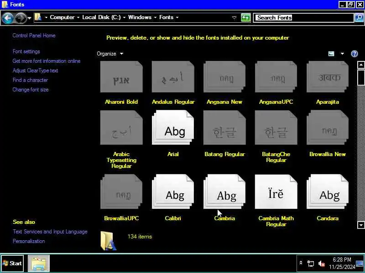The height and width of the screenshot is (273, 365).
Task: Open the address bar history dropdown
Action: (x=235, y=18)
